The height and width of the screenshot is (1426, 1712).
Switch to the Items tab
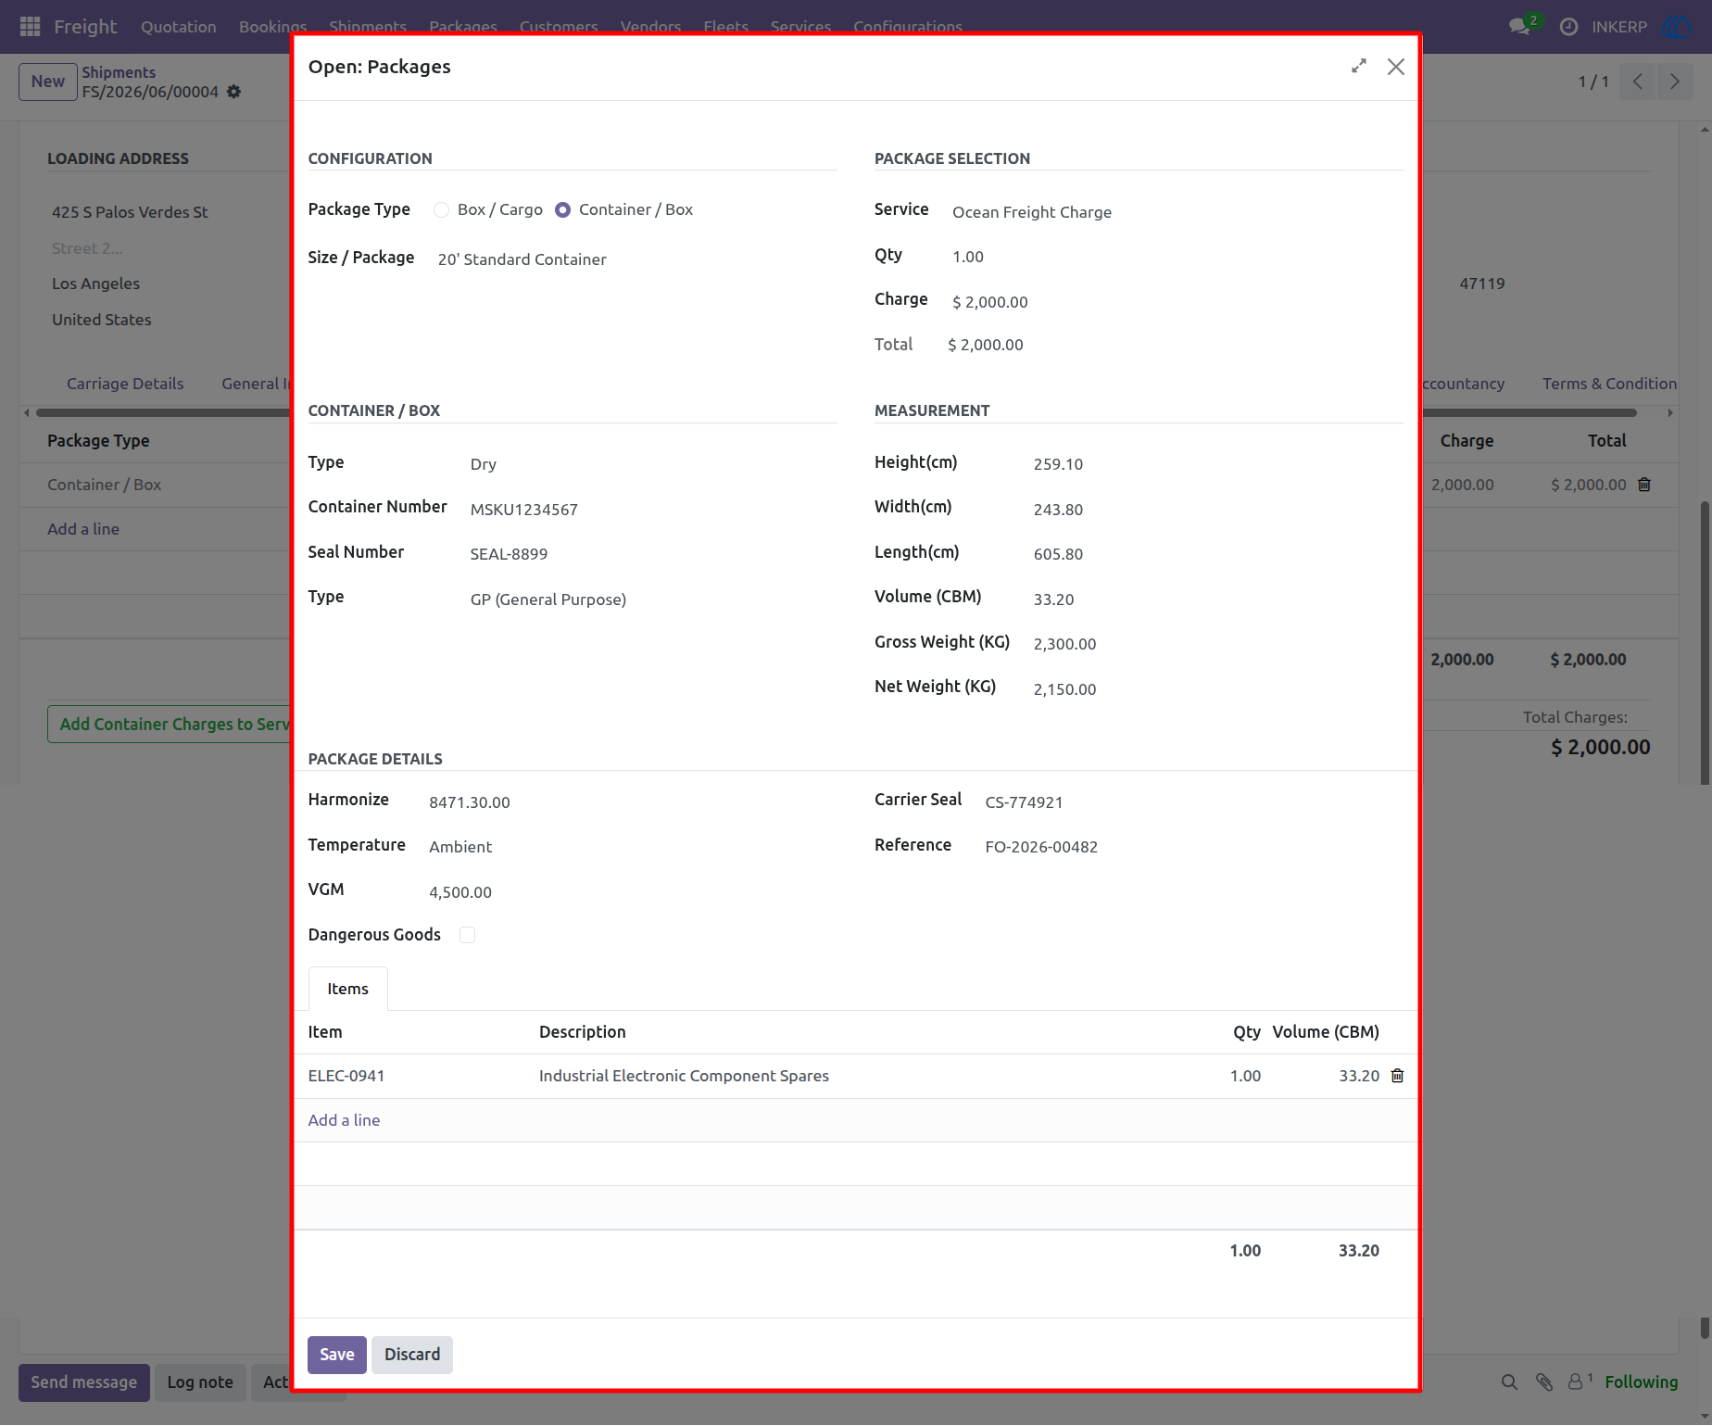pyautogui.click(x=347, y=989)
